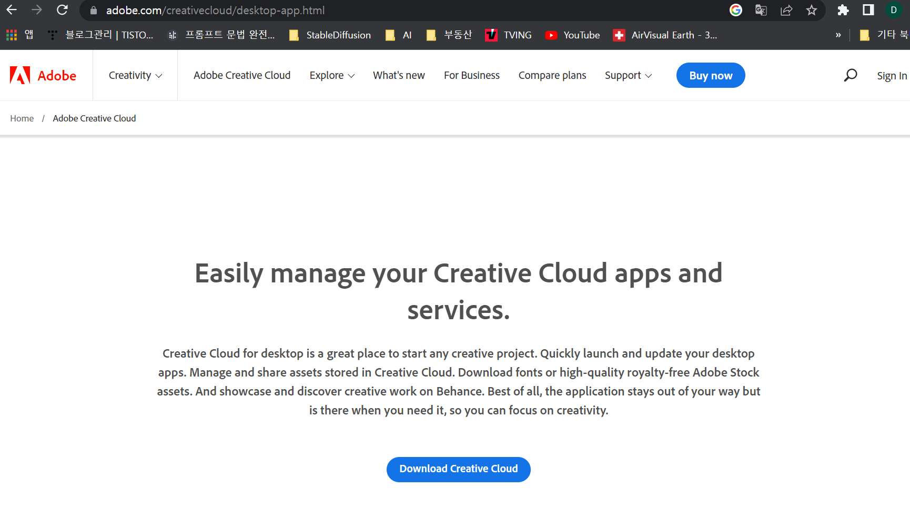Click the Google icon in address bar

point(736,10)
